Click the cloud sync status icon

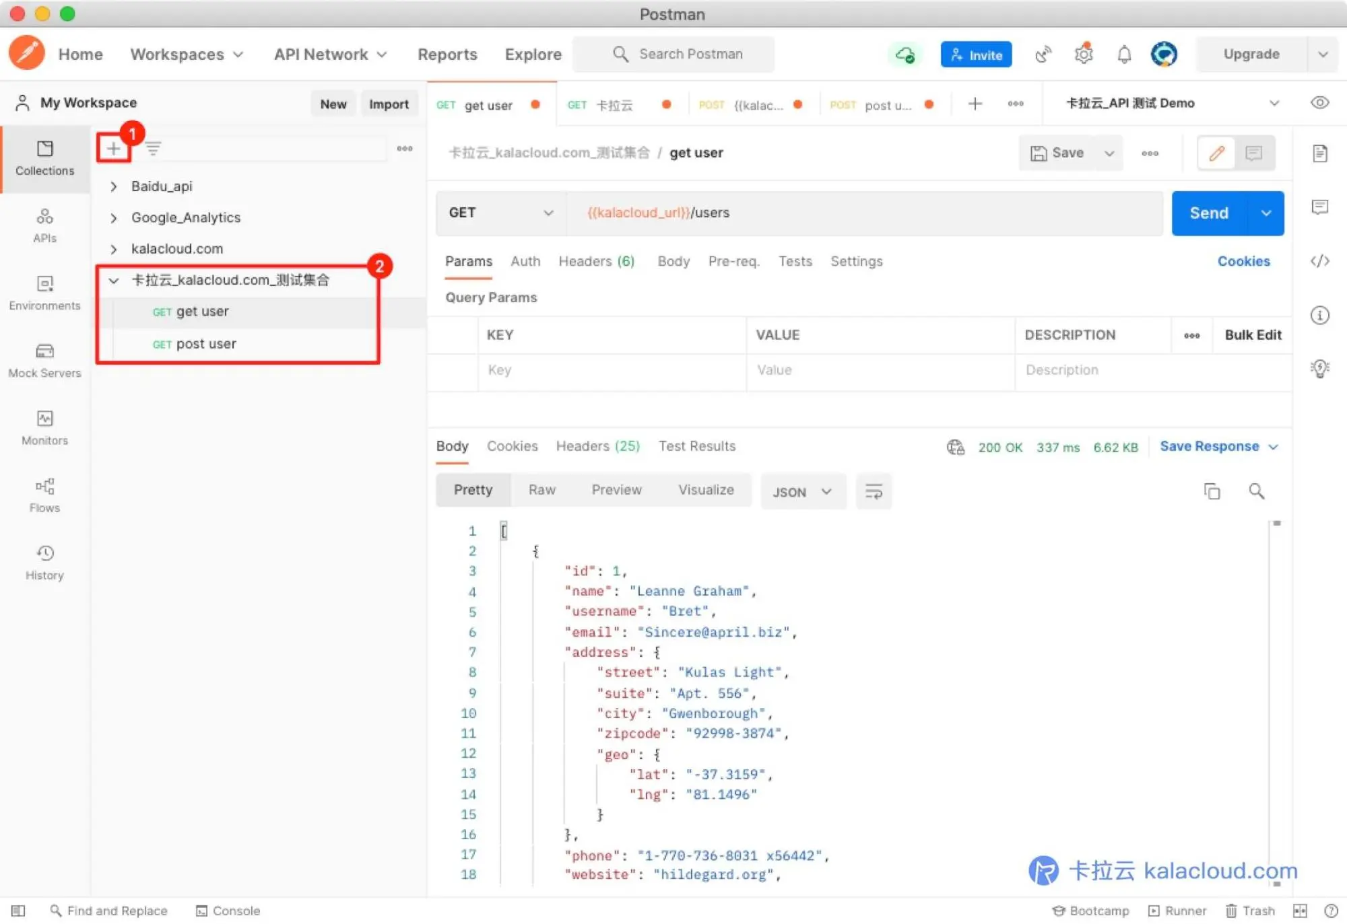point(905,55)
